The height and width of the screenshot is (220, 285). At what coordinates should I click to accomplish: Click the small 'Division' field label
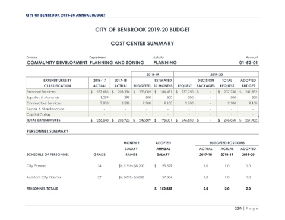coord(31,58)
